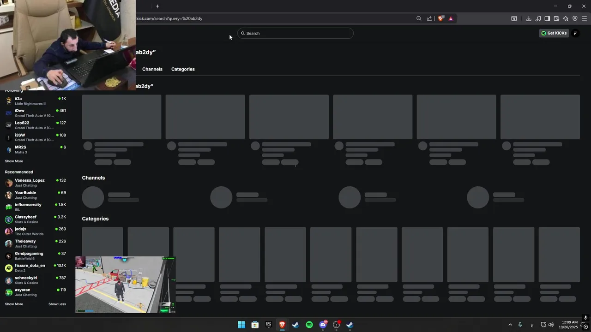
Task: Switch to the Categories tab
Action: 183,69
